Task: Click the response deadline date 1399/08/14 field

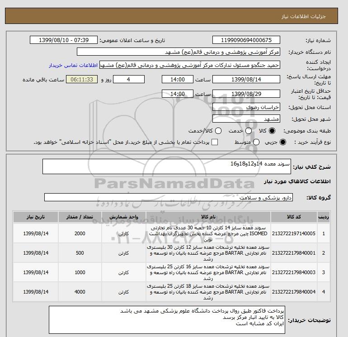Action: pos(246,79)
